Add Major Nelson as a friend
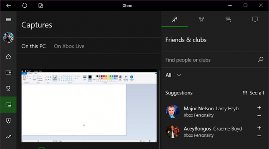The height and width of the screenshot is (149, 269). 259,108
